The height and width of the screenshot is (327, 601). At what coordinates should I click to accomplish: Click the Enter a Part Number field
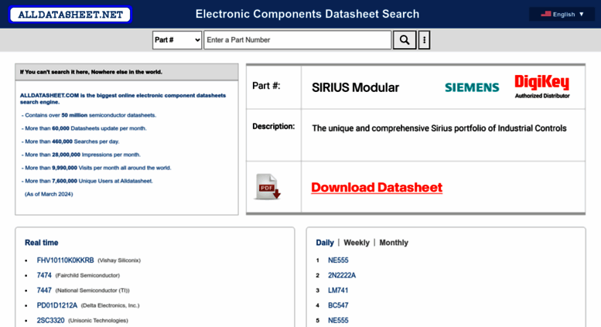point(298,40)
